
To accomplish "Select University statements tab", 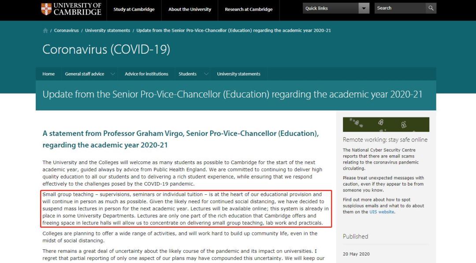I will pyautogui.click(x=238, y=74).
